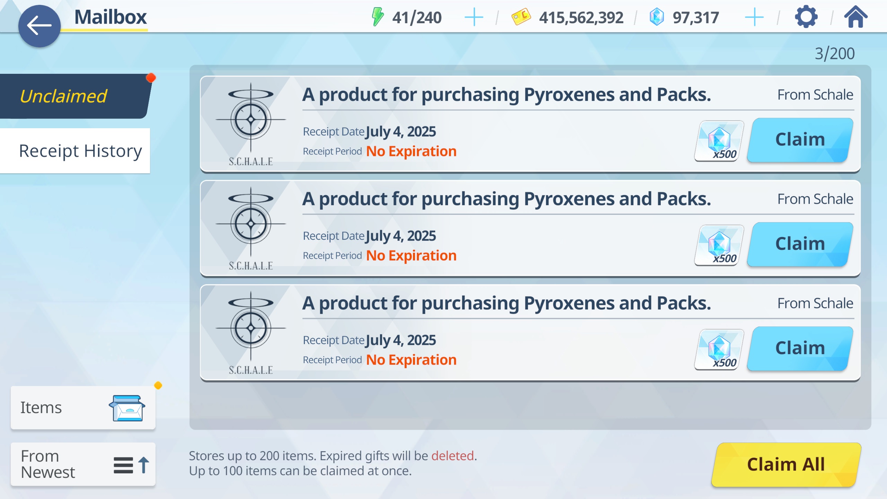887x499 pixels.
Task: Return to lobby via home icon
Action: 856,16
